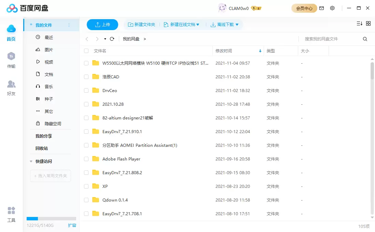
Task: Check the 浩辰CAD row checkbox
Action: tap(86, 77)
